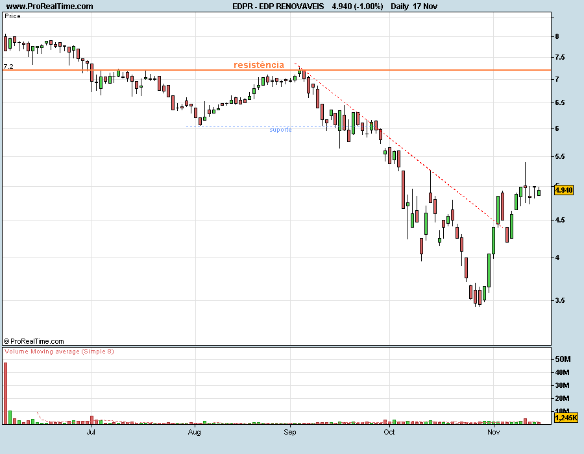Click the 3.5 price axis value
Screen dimensions: 584x454
coord(560,301)
